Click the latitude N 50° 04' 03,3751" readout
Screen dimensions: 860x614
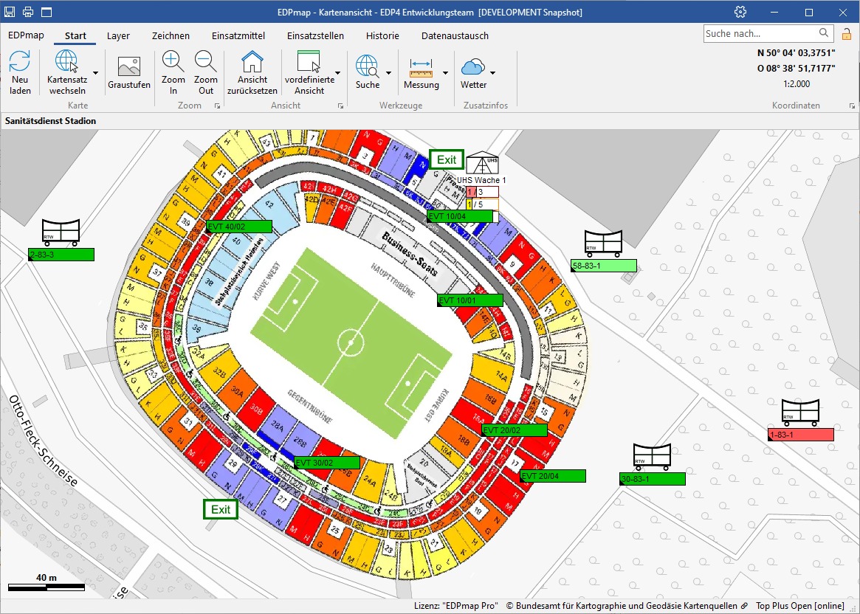(797, 52)
